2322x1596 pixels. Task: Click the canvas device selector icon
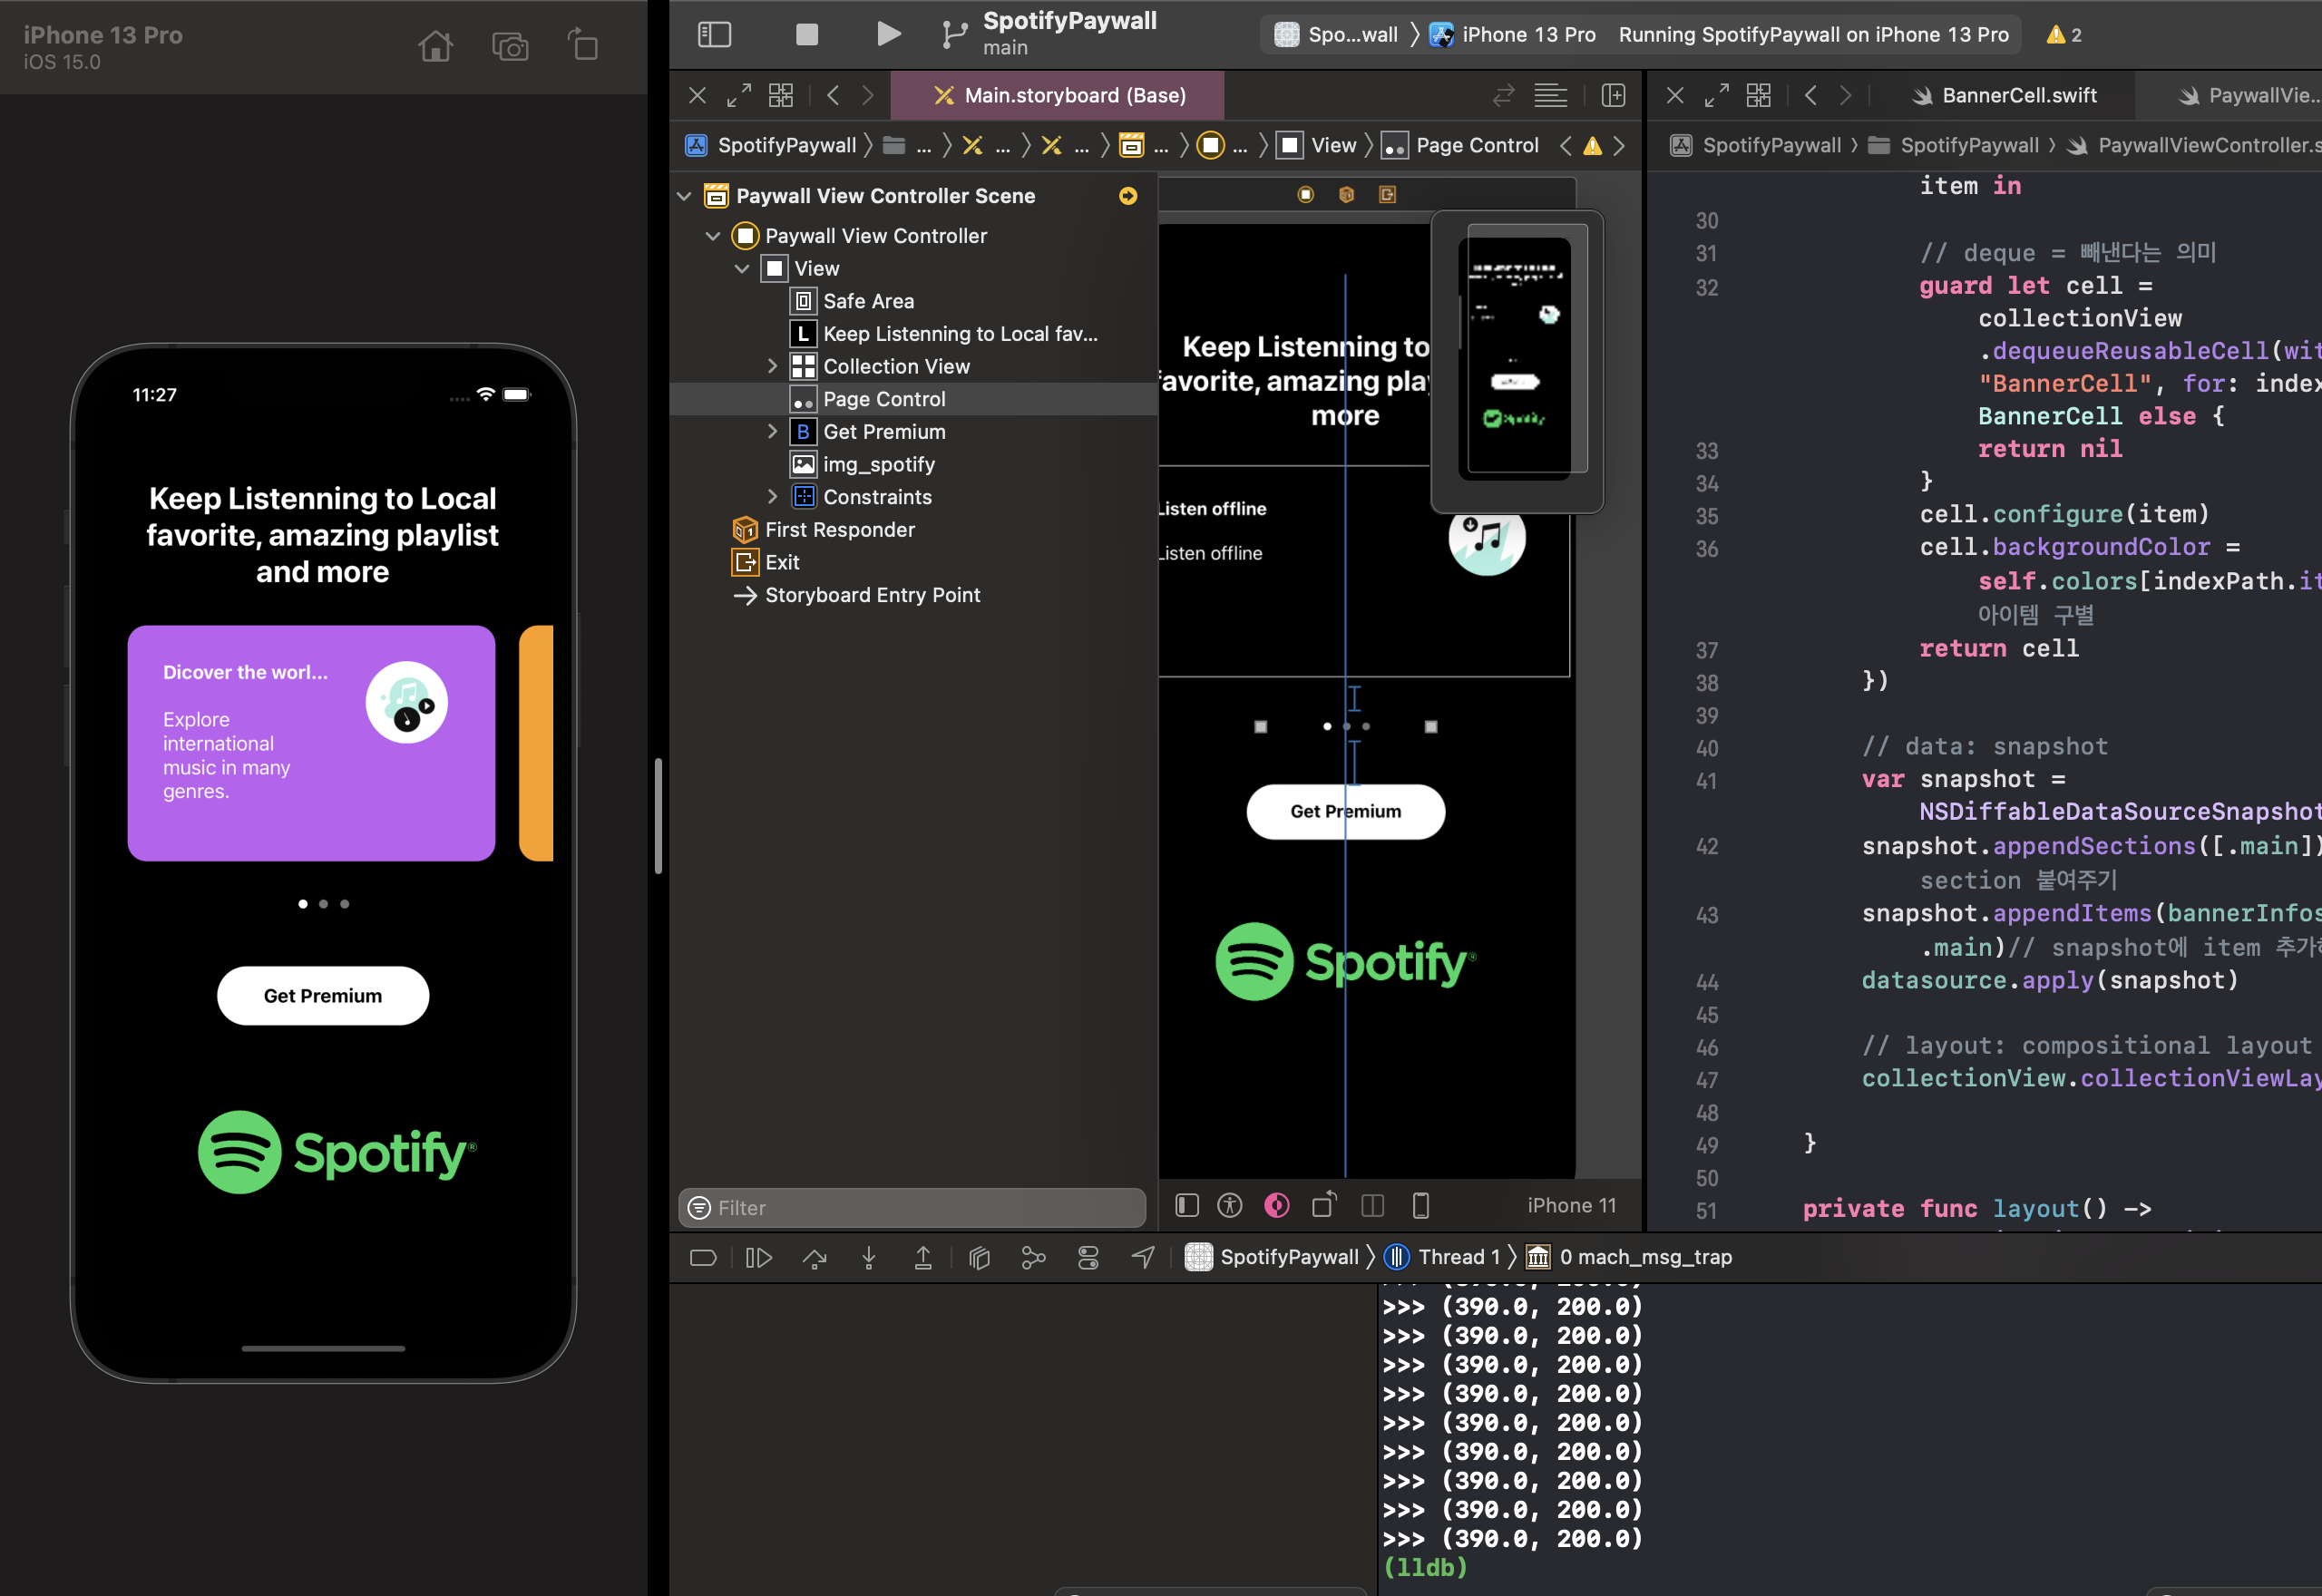[x=1420, y=1205]
